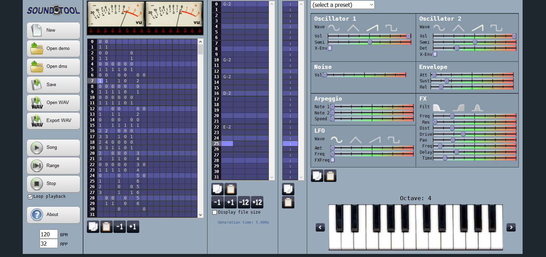Screen dimensions: 546x257
Task: Adjust Envelope Sust slider
Action: [x=472, y=81]
